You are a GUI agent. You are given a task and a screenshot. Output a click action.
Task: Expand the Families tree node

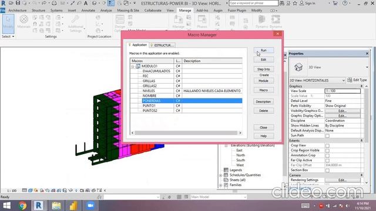[221, 185]
